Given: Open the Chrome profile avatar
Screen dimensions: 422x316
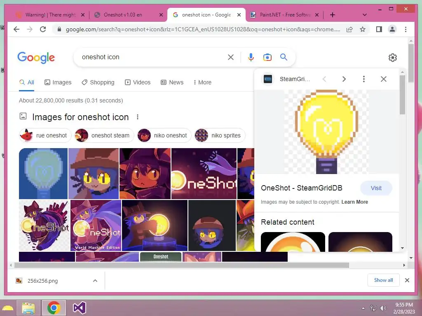Looking at the screenshot, I should tap(392, 29).
